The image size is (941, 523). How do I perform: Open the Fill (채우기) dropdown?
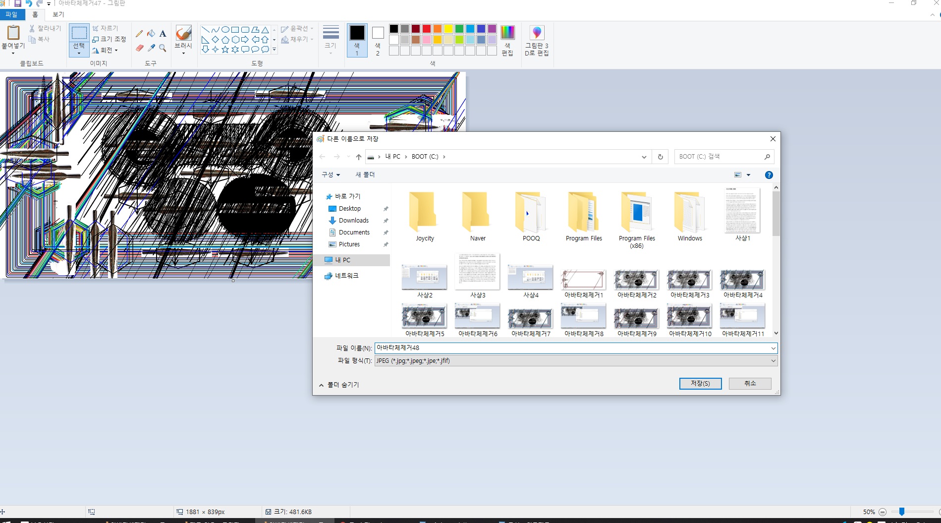pos(297,39)
